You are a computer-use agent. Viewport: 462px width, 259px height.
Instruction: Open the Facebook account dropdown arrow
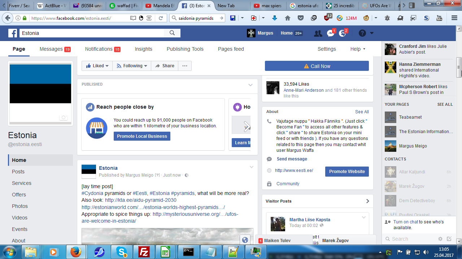pyautogui.click(x=372, y=33)
